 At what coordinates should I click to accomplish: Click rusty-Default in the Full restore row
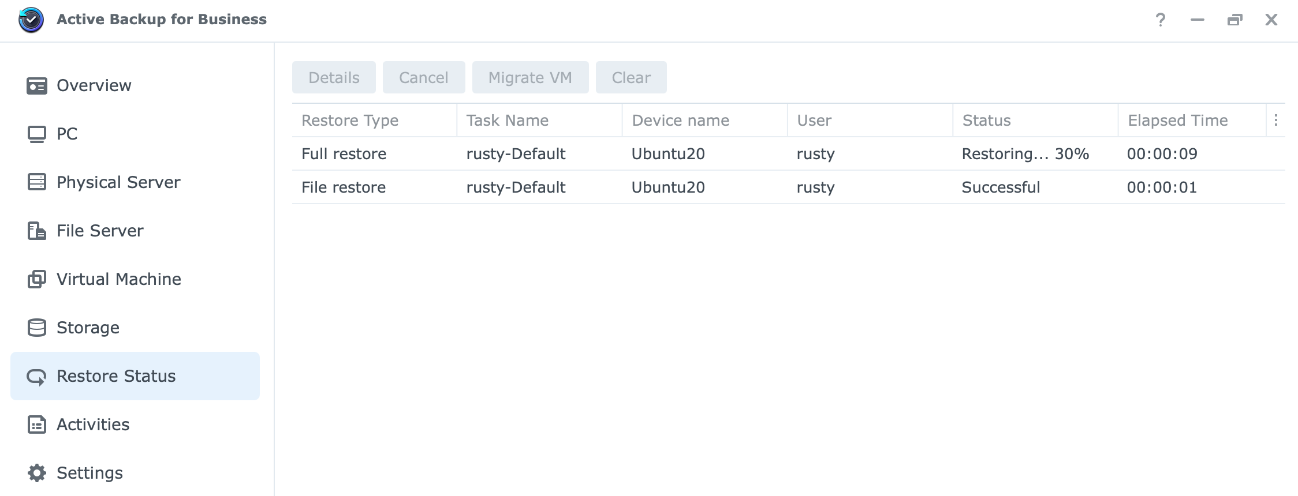click(x=516, y=154)
